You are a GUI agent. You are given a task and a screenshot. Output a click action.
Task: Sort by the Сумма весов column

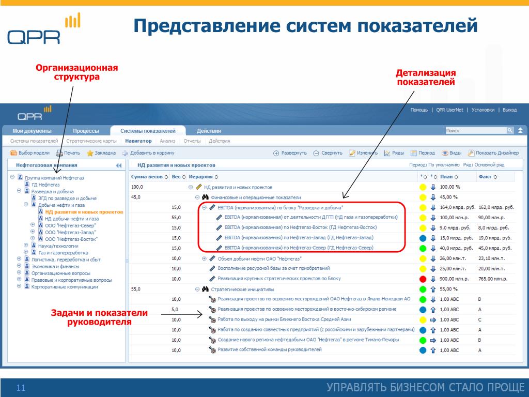click(x=149, y=177)
